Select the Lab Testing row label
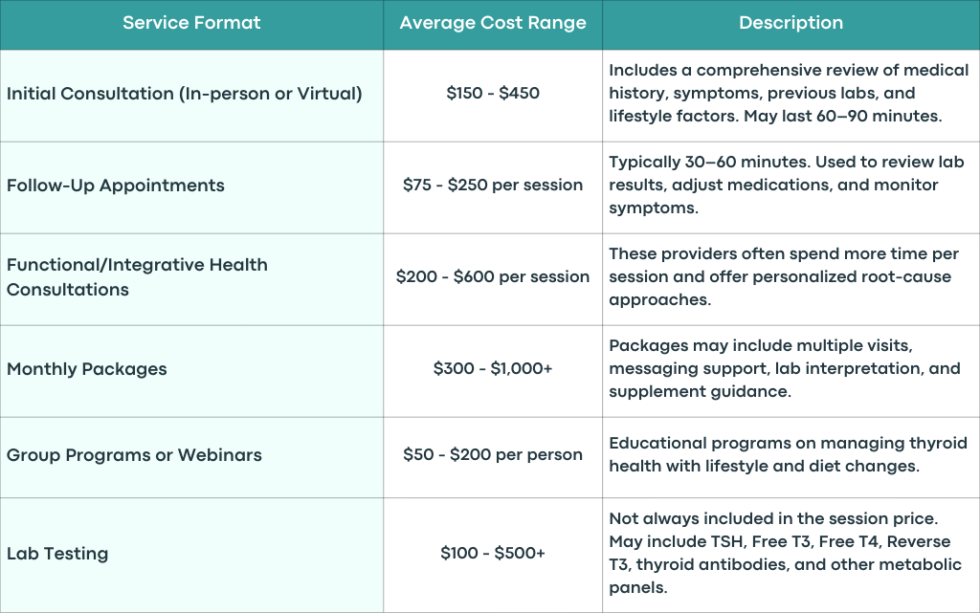This screenshot has height=613, width=980. tap(57, 554)
